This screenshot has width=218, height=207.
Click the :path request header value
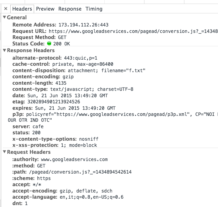coord(80,172)
